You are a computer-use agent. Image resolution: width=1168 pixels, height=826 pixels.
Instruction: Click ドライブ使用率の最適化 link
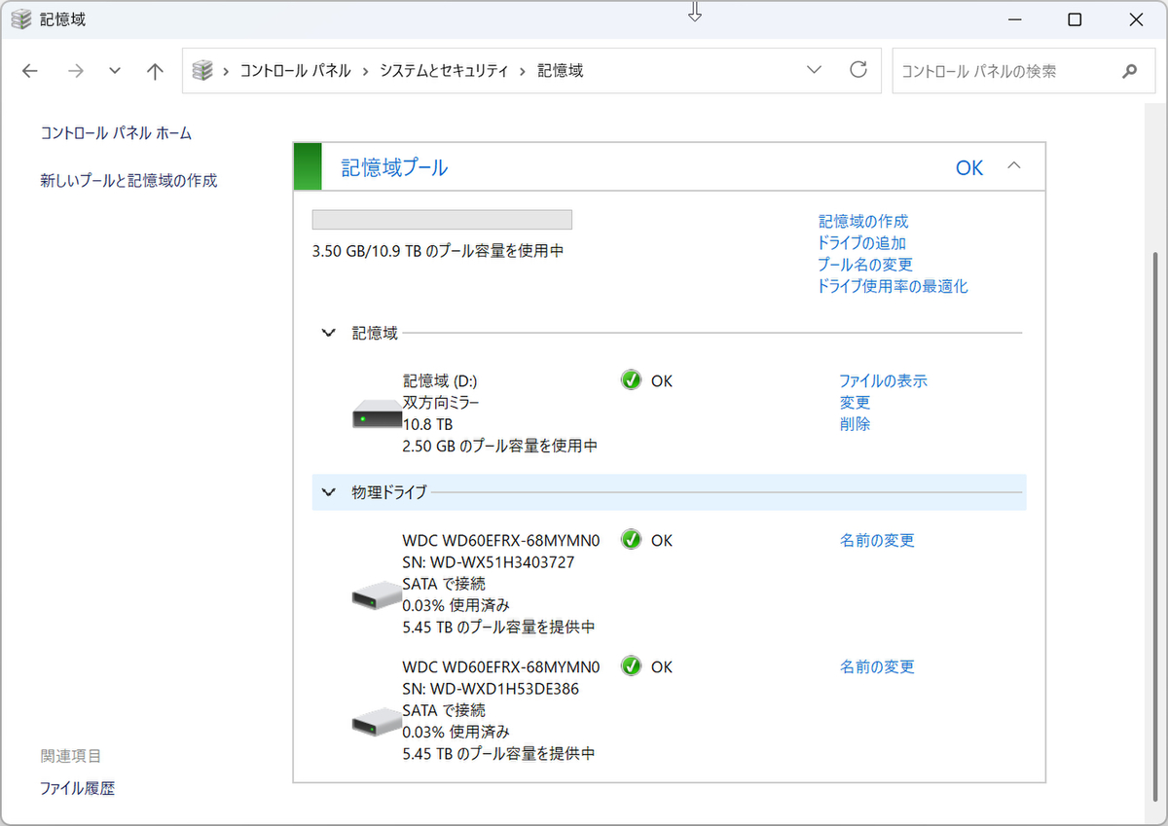coord(893,286)
